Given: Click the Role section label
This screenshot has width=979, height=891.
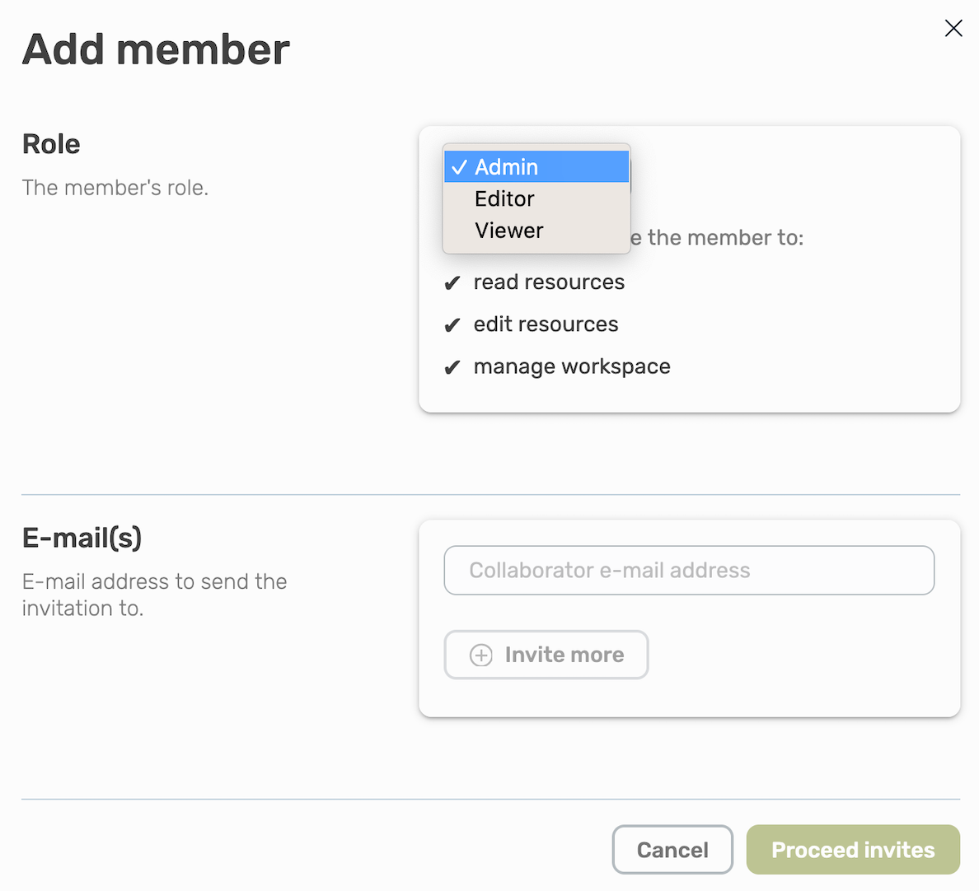Looking at the screenshot, I should pos(51,143).
